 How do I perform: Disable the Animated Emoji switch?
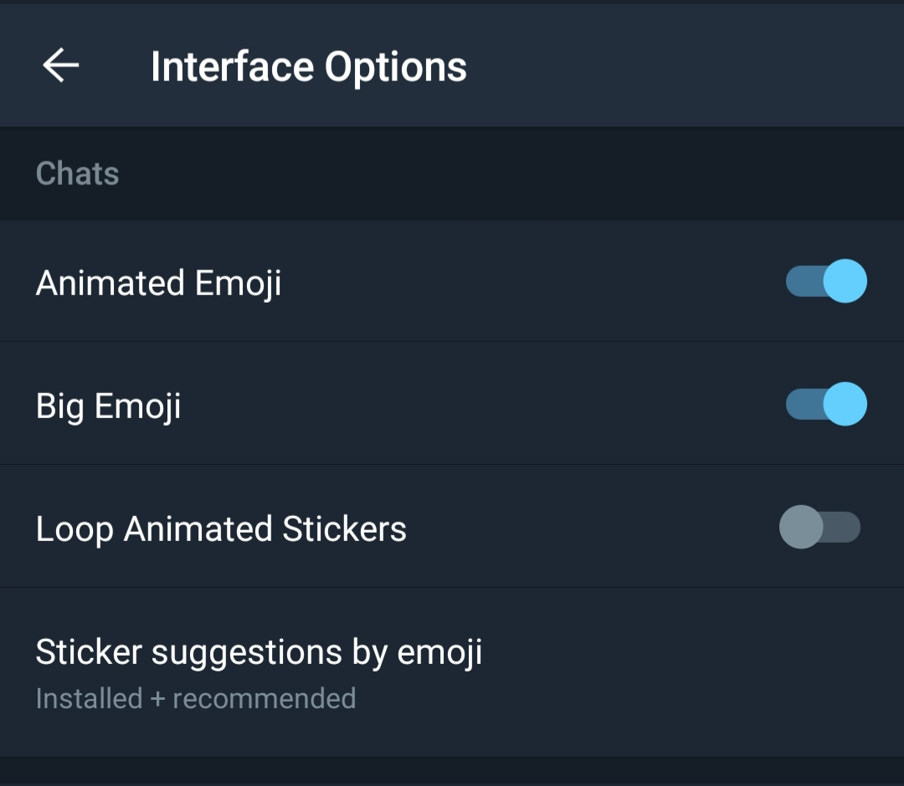(826, 282)
